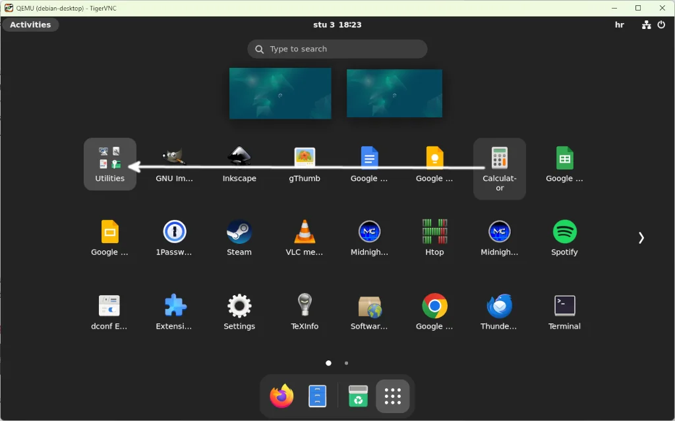The image size is (675, 421).
Task: Open the power button menu
Action: [x=661, y=24]
